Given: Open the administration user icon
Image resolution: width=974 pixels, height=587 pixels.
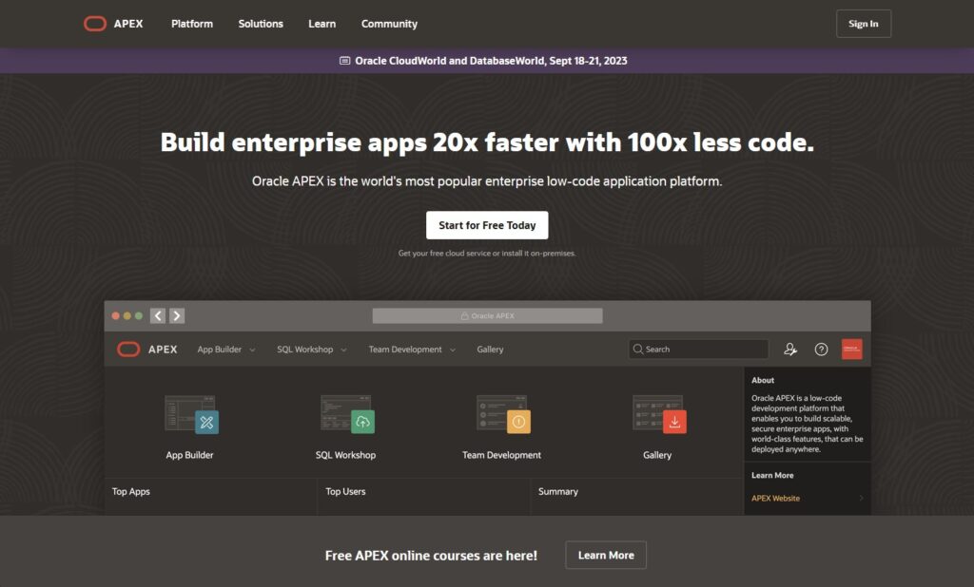Looking at the screenshot, I should pyautogui.click(x=790, y=350).
